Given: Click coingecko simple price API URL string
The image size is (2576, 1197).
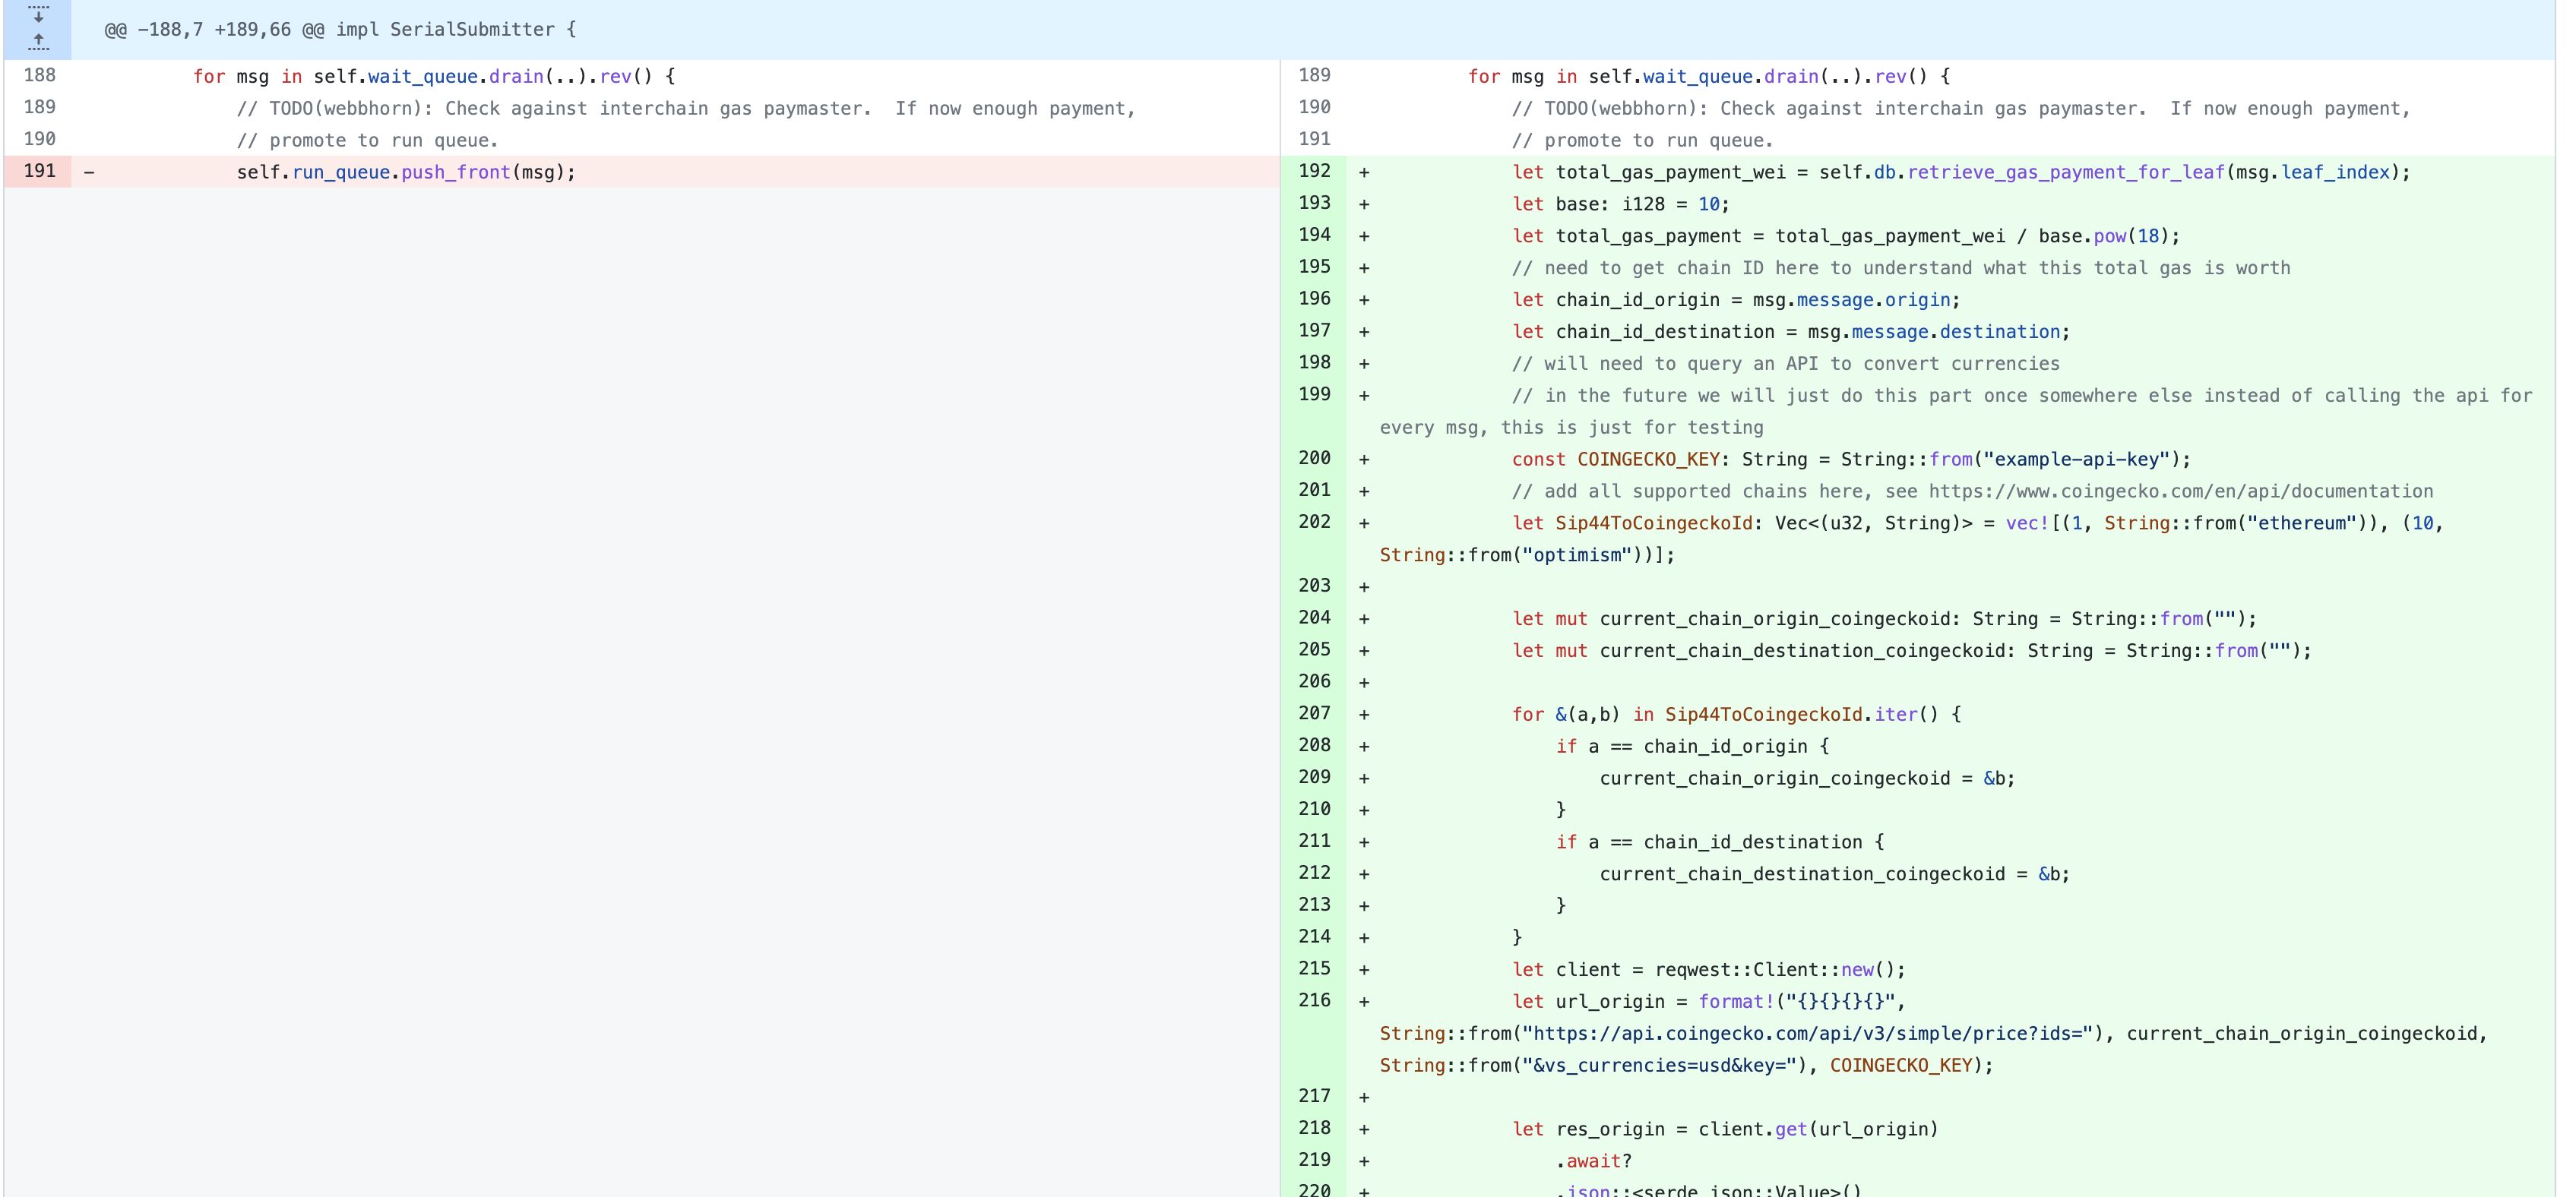Looking at the screenshot, I should [x=1807, y=1034].
